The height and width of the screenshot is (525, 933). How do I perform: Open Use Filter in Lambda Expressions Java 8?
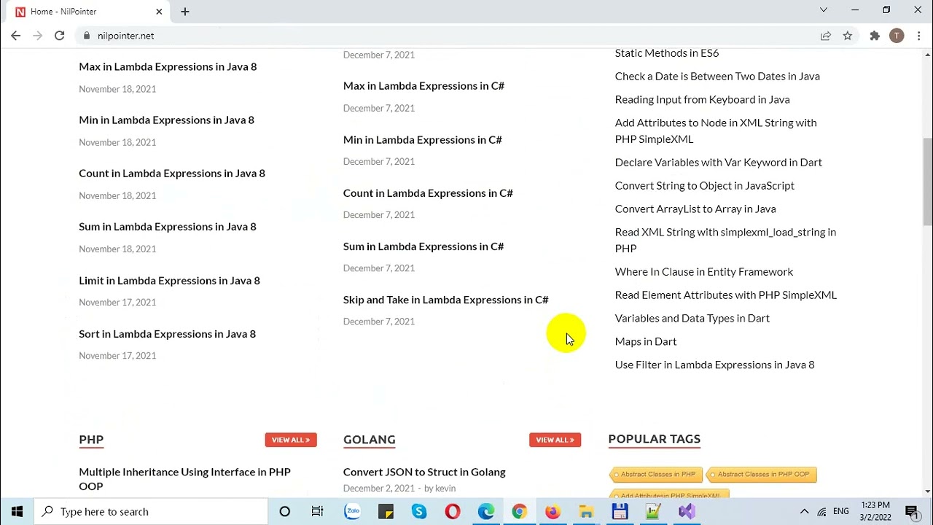[x=714, y=365]
